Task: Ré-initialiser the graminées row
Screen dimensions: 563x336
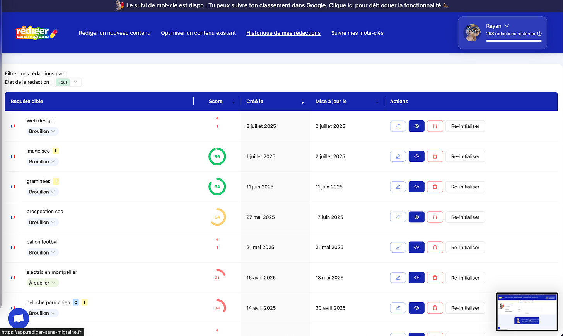Action: pyautogui.click(x=465, y=187)
